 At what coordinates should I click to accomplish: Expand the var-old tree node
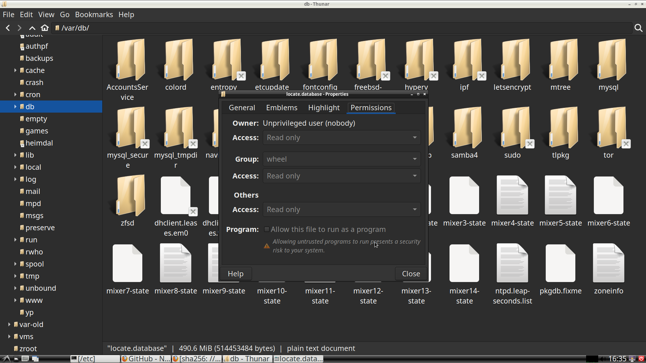[9, 324]
